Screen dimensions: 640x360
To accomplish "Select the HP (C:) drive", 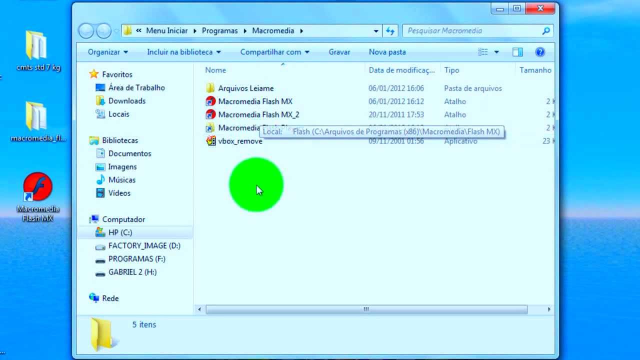I will [120, 232].
